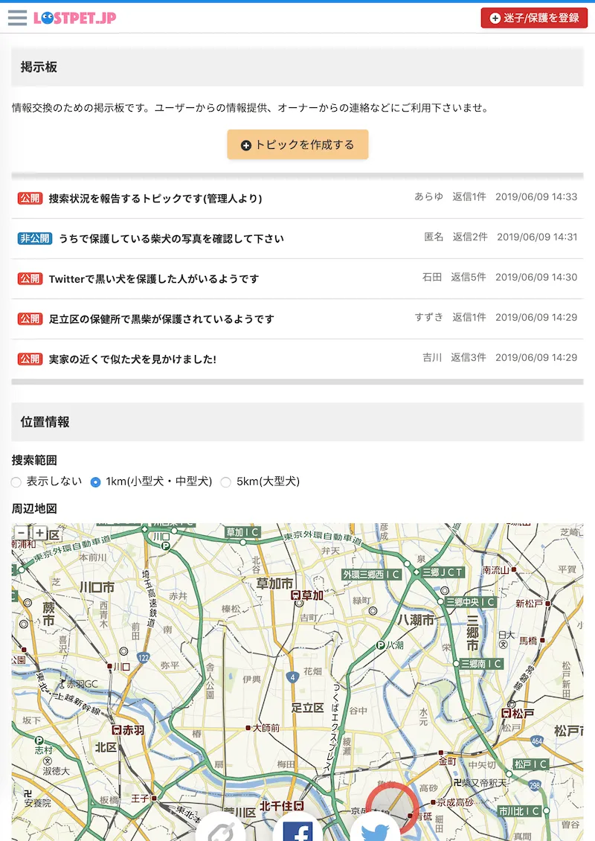Zoom in the map with plus button
The height and width of the screenshot is (841, 595).
coord(39,533)
